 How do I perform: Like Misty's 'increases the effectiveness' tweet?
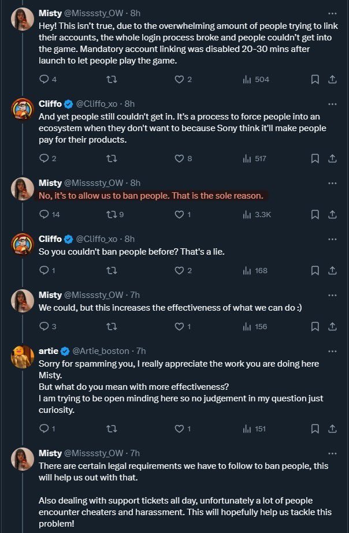click(x=179, y=326)
